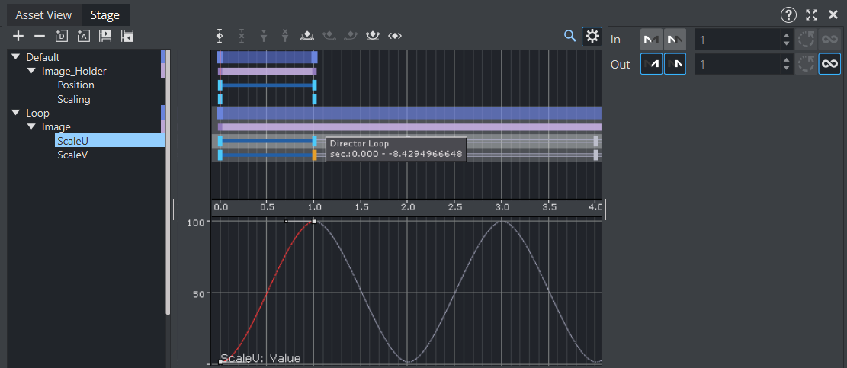Collapse the Image_Holder tree node
The height and width of the screenshot is (368, 847).
(31, 71)
